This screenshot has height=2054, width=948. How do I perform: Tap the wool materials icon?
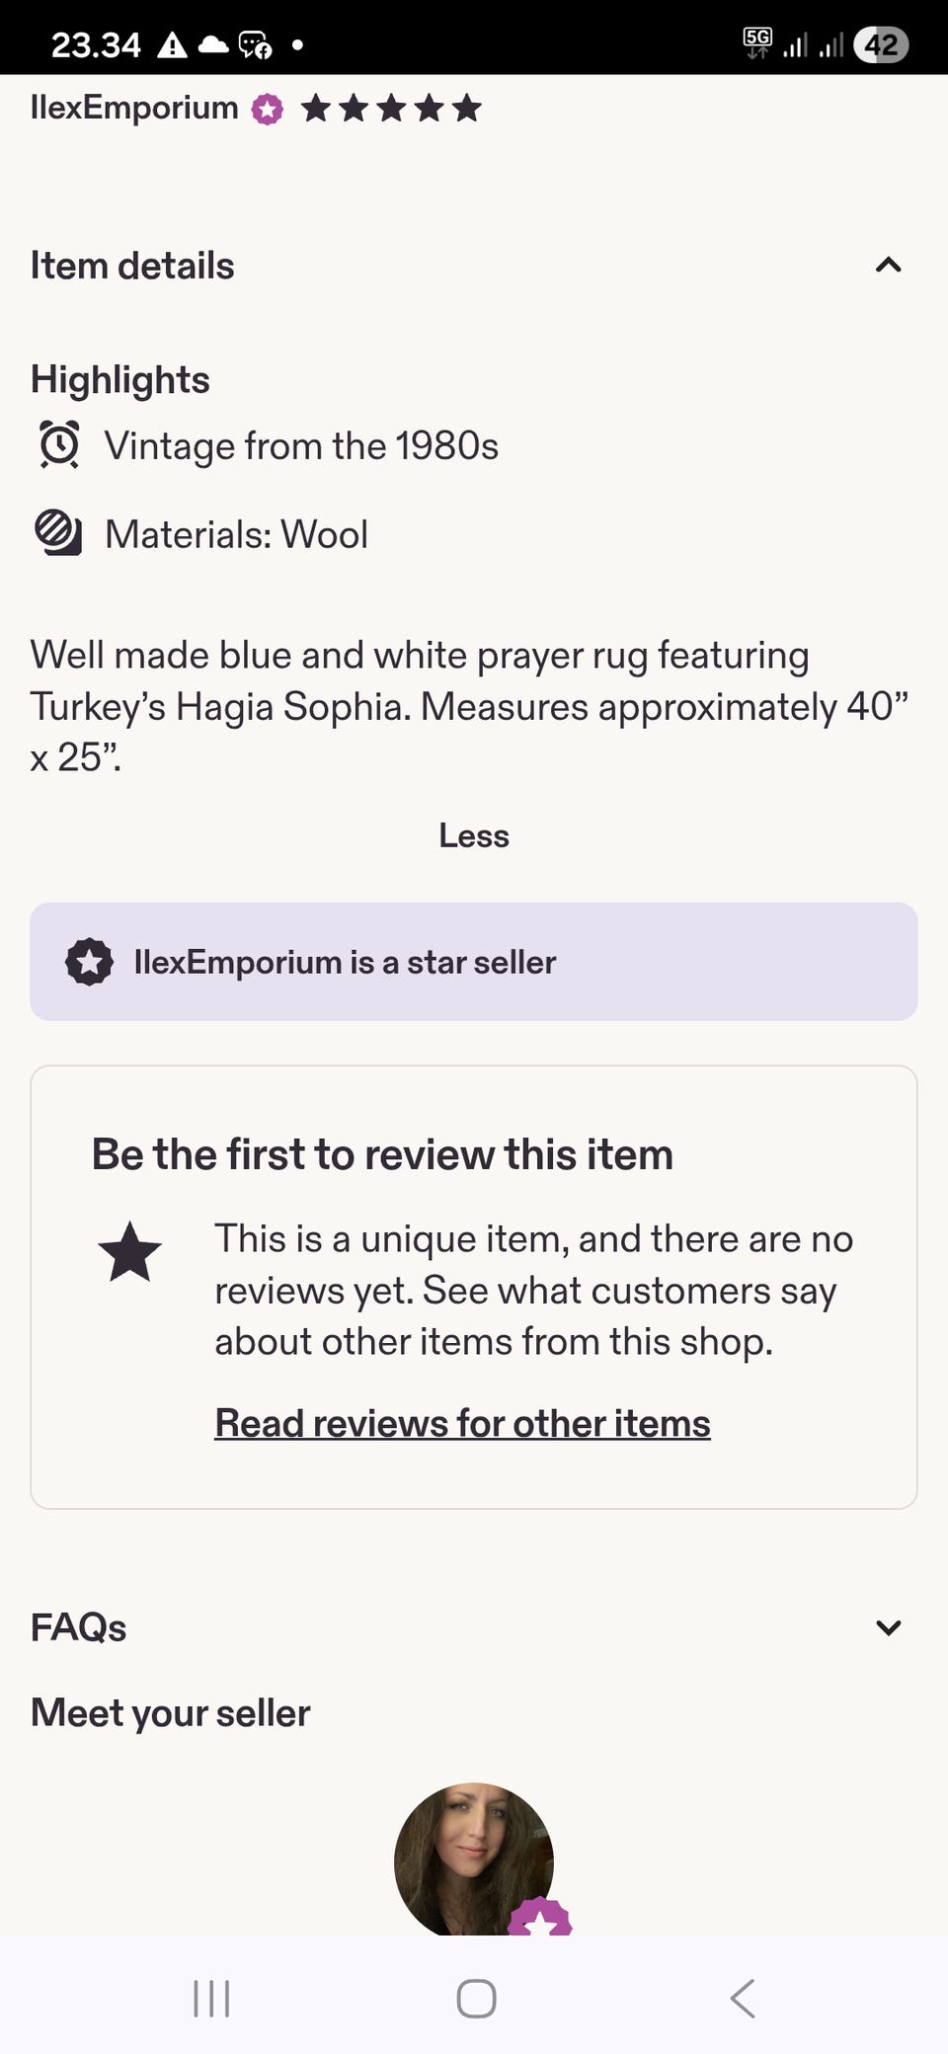pyautogui.click(x=59, y=533)
